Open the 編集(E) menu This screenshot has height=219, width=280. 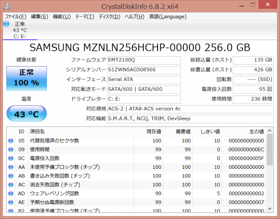39,17
